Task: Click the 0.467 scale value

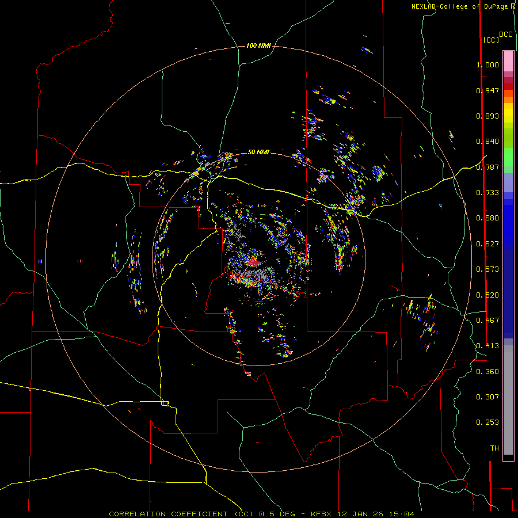Action: (x=487, y=321)
